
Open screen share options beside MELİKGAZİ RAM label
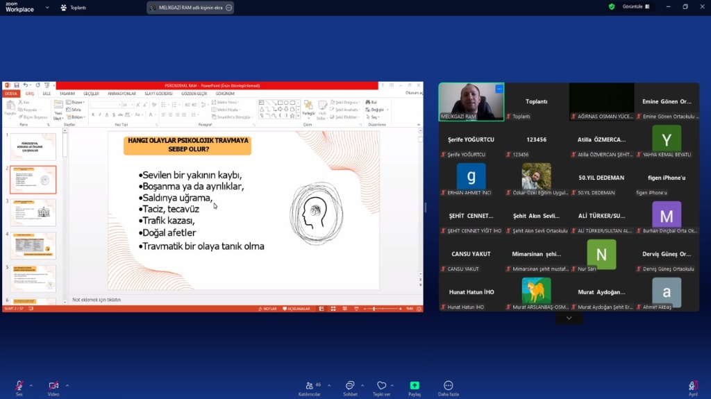point(229,8)
